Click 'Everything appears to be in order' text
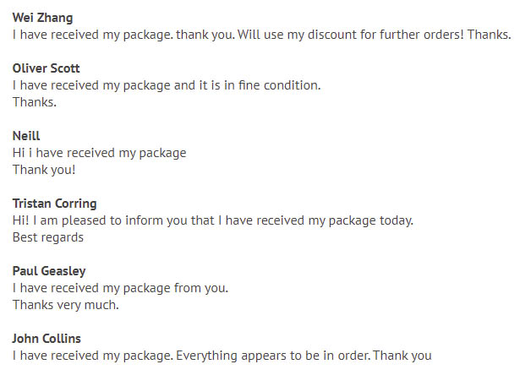This screenshot has height=375, width=520. (273, 356)
